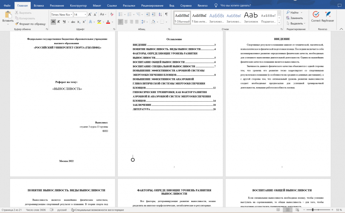Apply the Подзаголовок style
This screenshot has width=345, height=213.
268,17
